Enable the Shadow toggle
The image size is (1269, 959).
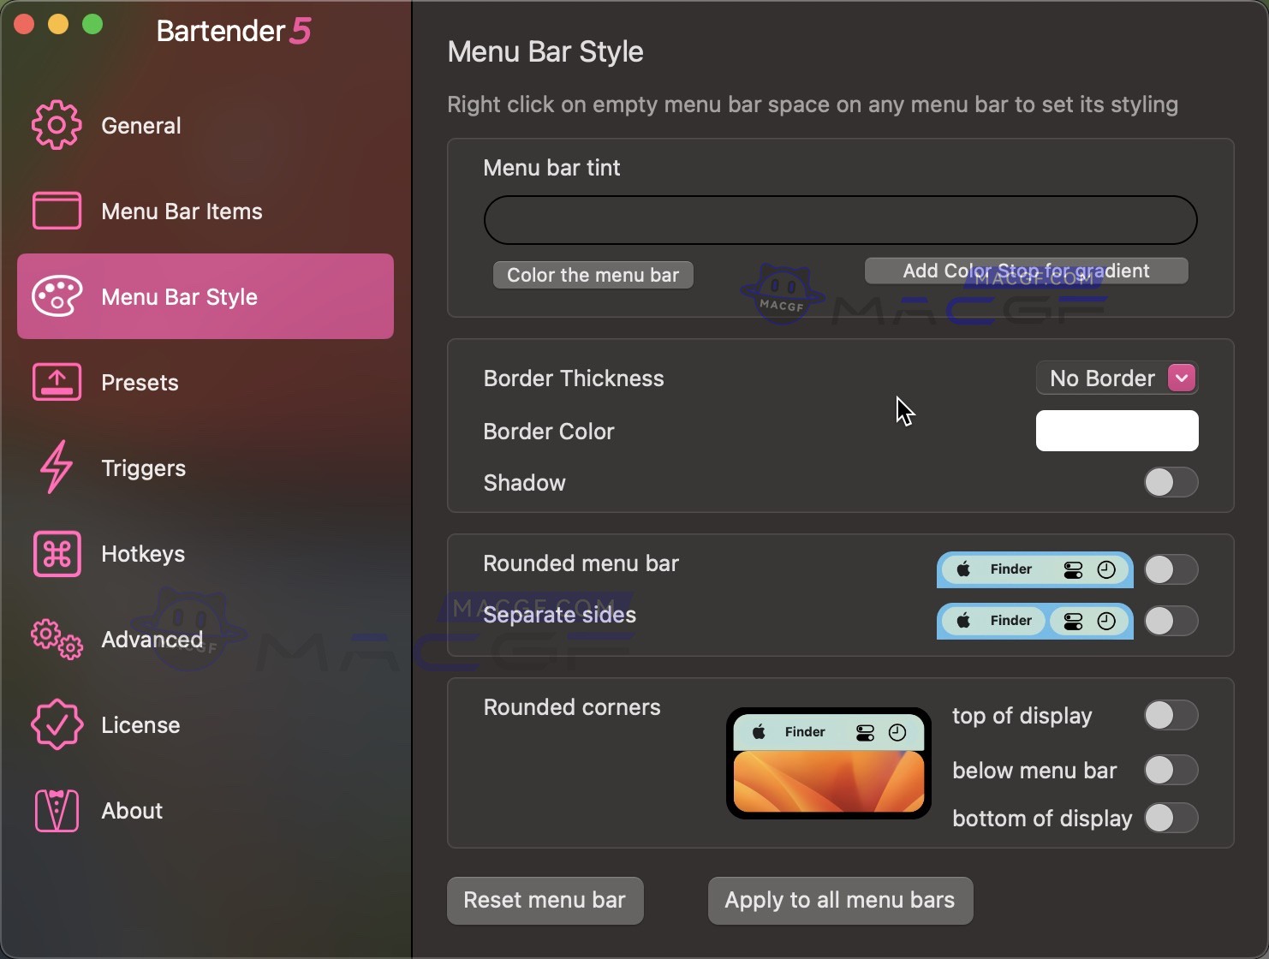(x=1171, y=482)
